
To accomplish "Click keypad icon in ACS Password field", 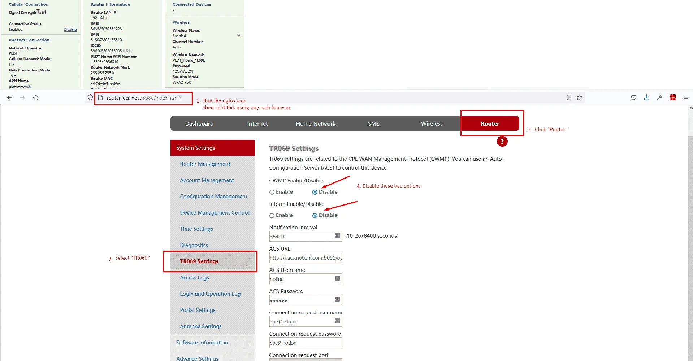I will tap(337, 300).
